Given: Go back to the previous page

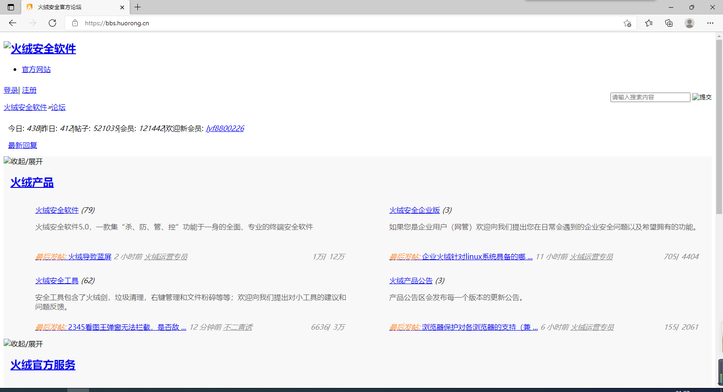Looking at the screenshot, I should [x=13, y=23].
